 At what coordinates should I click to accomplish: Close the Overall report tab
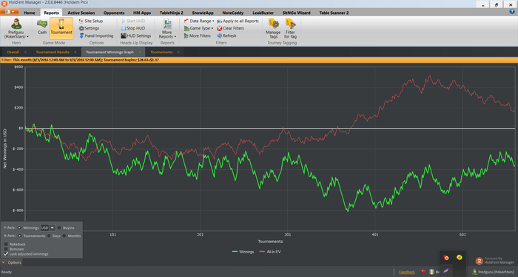(x=25, y=52)
